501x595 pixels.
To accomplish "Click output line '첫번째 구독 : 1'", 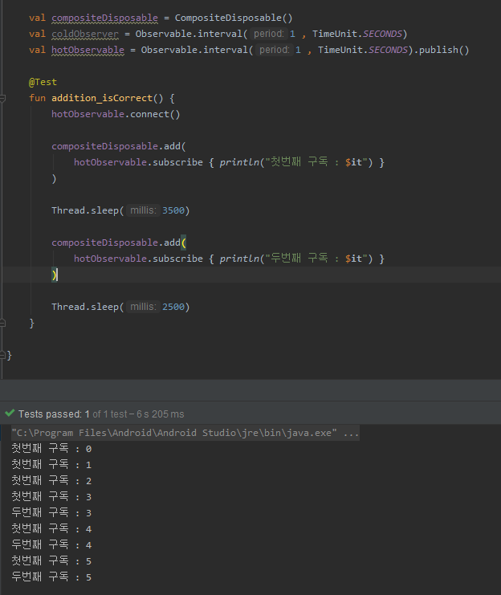I will click(51, 465).
